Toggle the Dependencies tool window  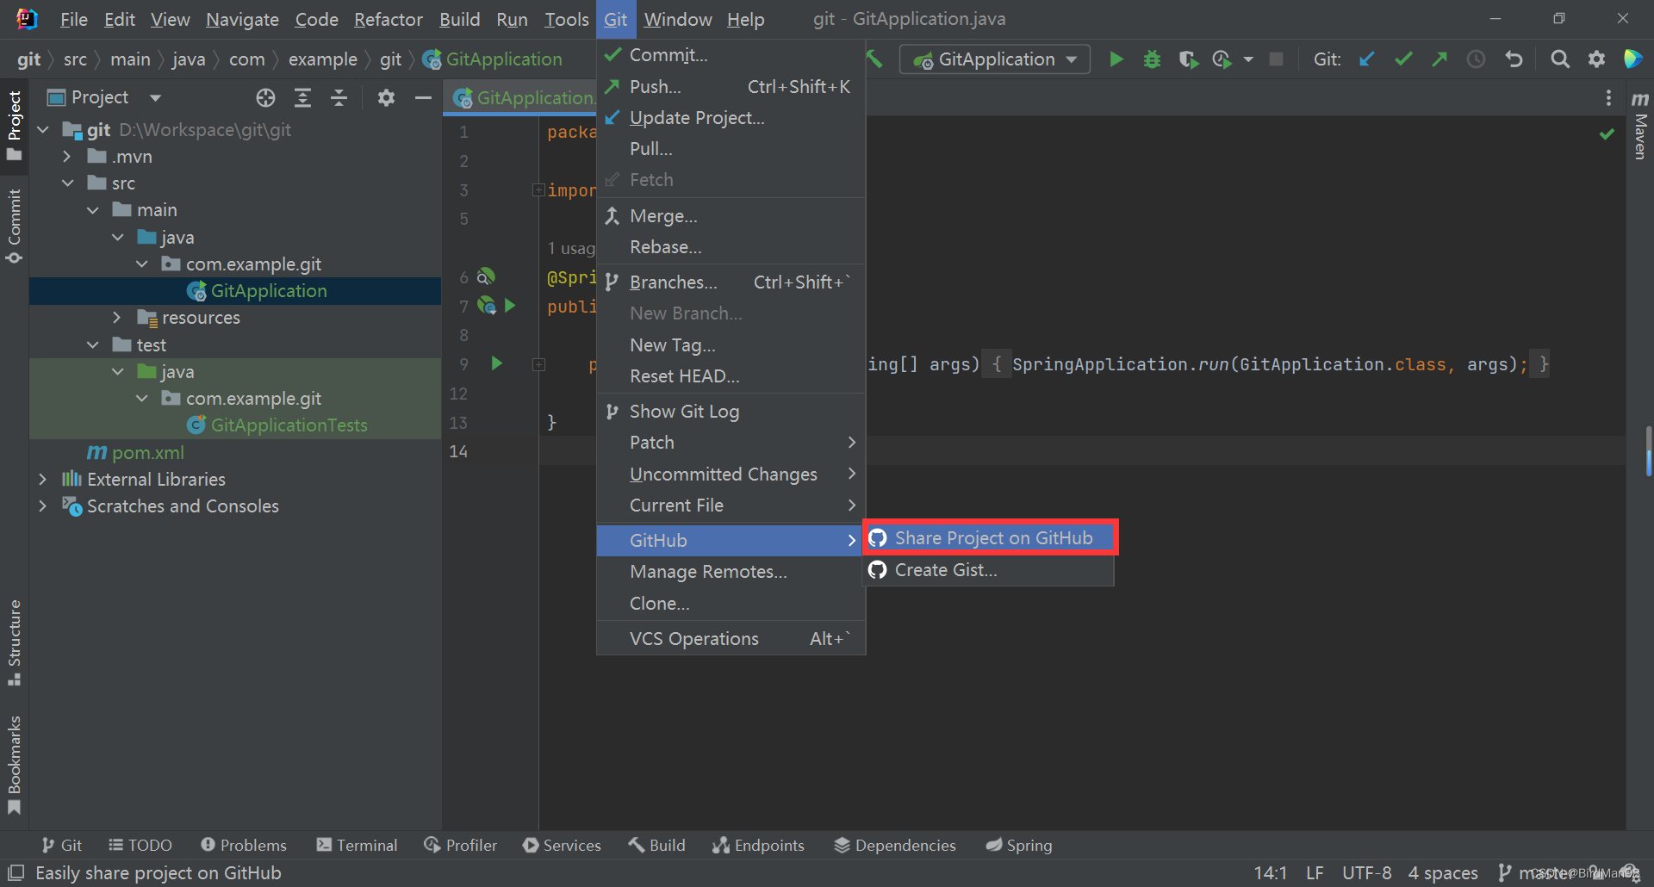pos(895,846)
